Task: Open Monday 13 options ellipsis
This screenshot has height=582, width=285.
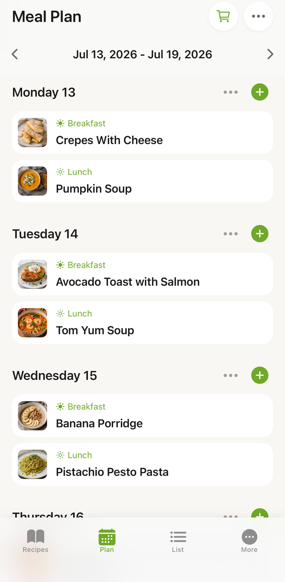Action: coord(230,92)
